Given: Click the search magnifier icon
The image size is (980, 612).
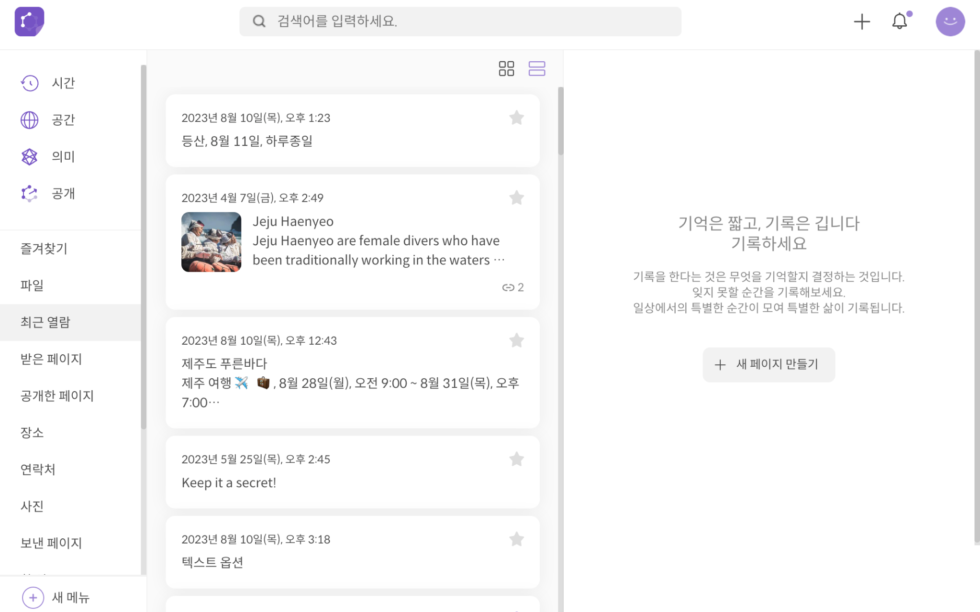Looking at the screenshot, I should tap(259, 21).
